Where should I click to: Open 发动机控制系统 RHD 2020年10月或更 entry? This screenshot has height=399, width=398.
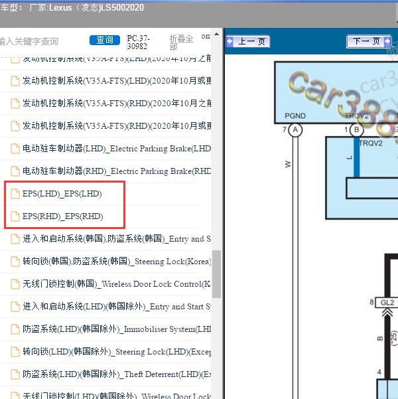117,125
